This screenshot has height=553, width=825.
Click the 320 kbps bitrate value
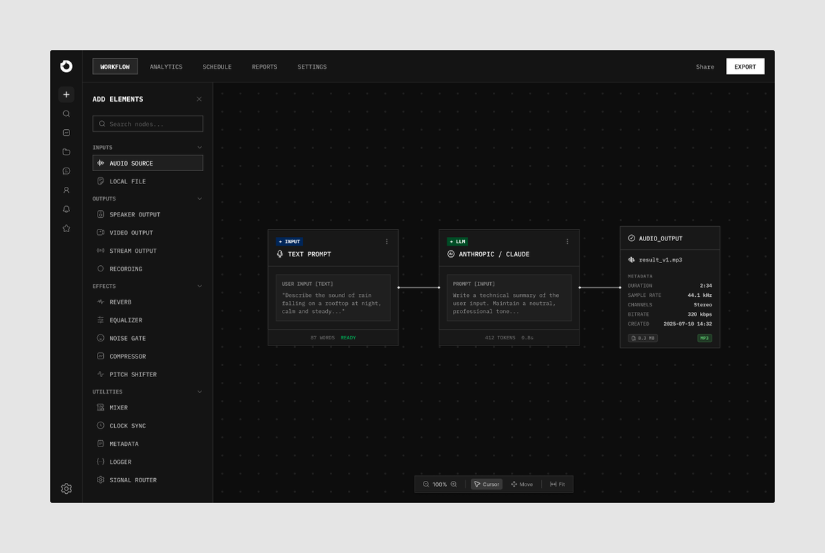click(x=700, y=314)
